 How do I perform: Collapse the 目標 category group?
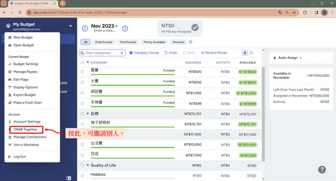tap(88, 113)
